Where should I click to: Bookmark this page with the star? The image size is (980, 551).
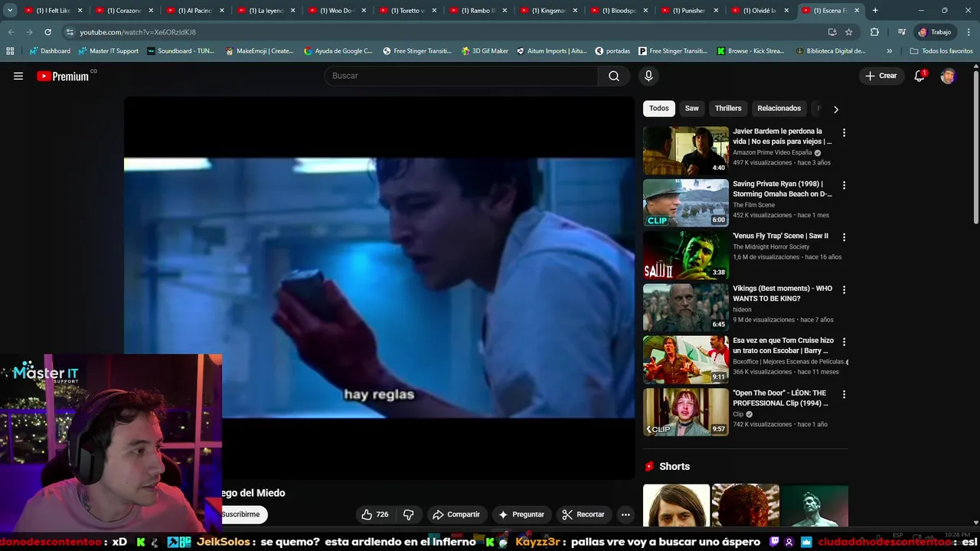coord(849,32)
